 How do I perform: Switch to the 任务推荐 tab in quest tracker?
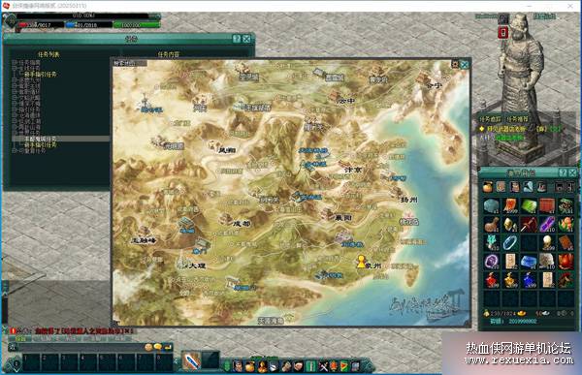coord(517,119)
